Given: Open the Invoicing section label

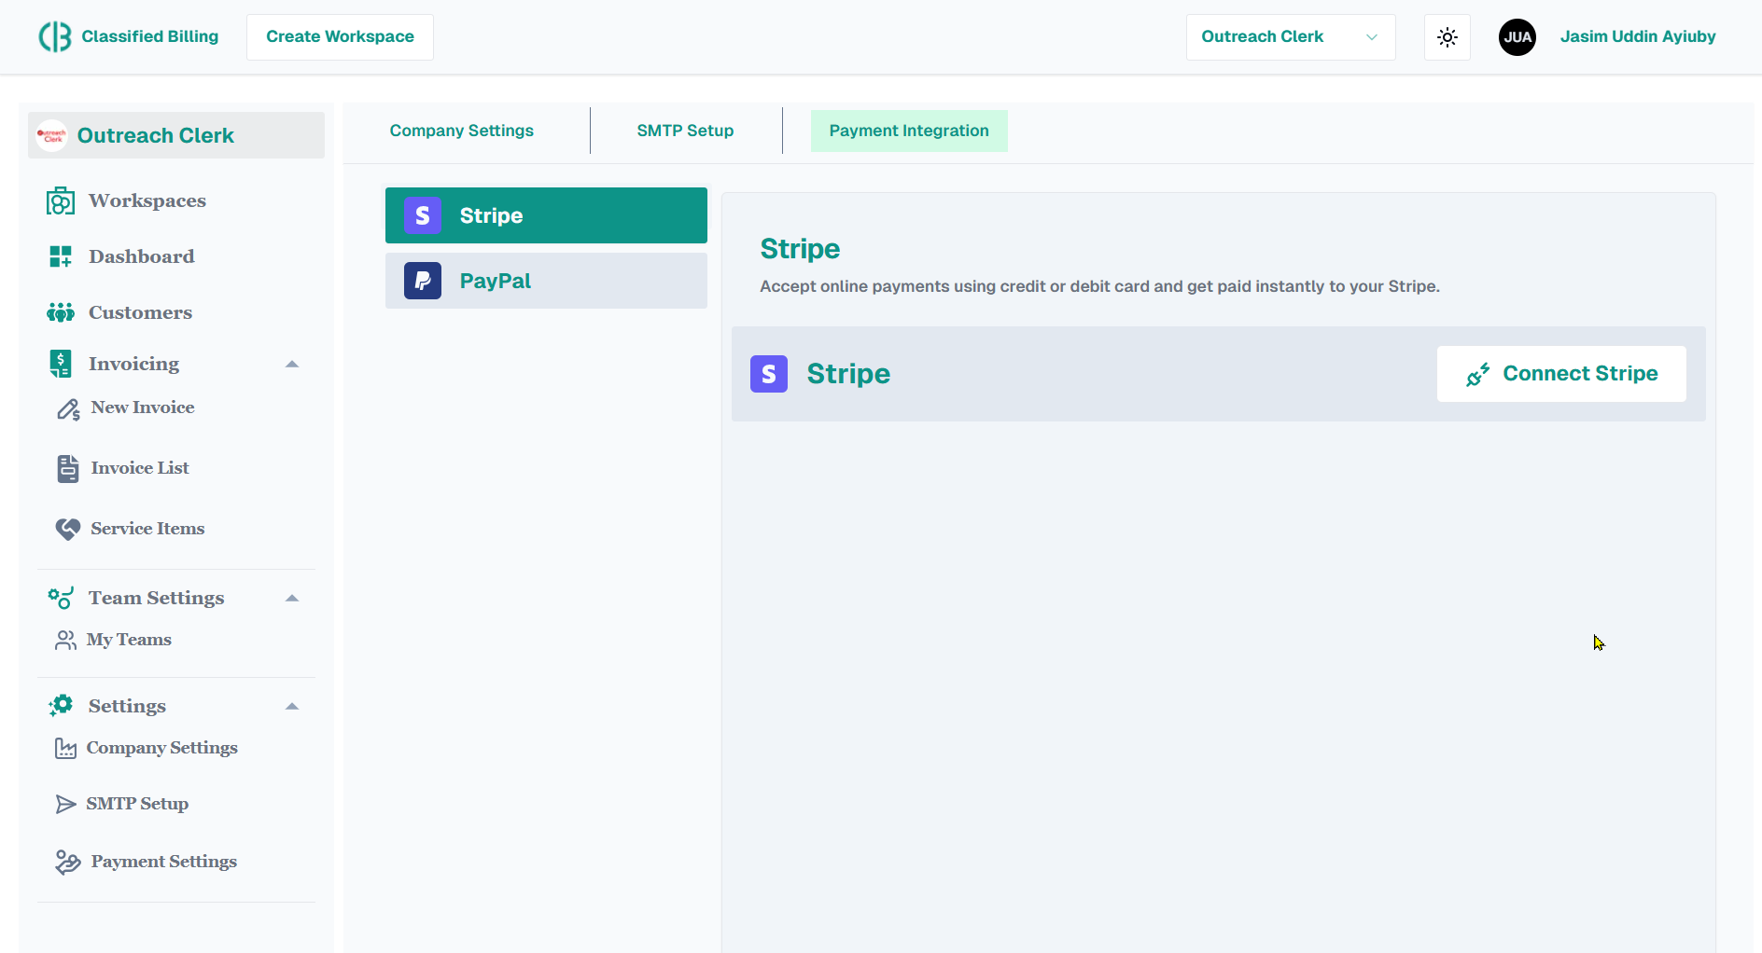Looking at the screenshot, I should [134, 364].
